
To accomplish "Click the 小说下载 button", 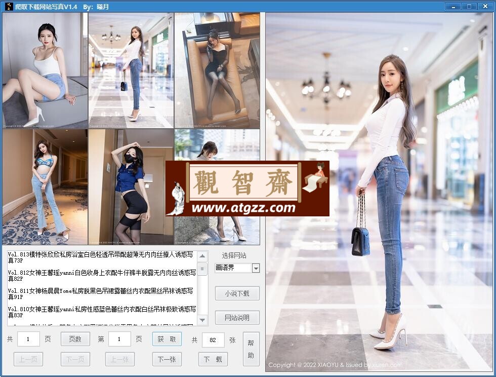I will pyautogui.click(x=237, y=293).
